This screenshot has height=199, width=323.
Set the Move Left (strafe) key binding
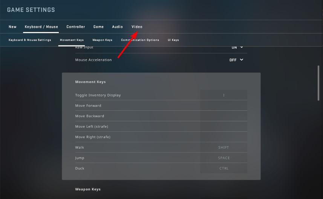224,127
